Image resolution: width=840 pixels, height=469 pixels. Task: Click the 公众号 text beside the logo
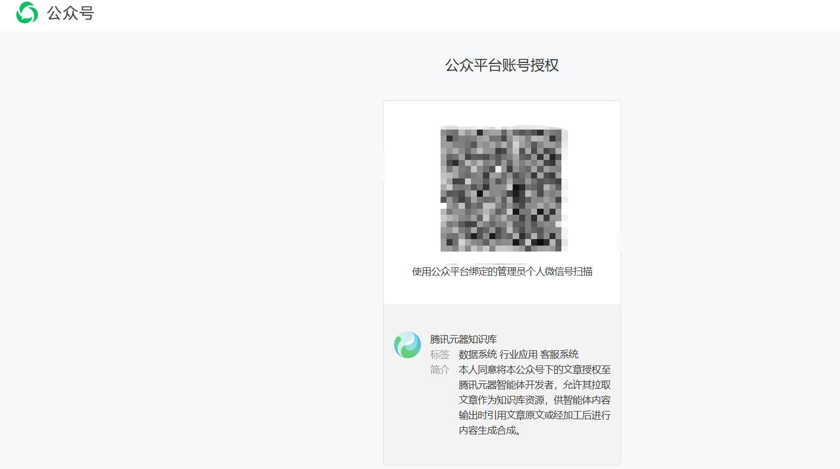click(x=70, y=13)
